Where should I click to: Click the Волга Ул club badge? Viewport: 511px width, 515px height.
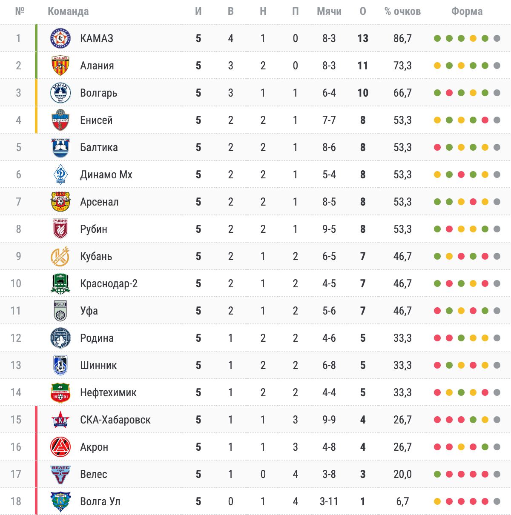click(x=60, y=501)
